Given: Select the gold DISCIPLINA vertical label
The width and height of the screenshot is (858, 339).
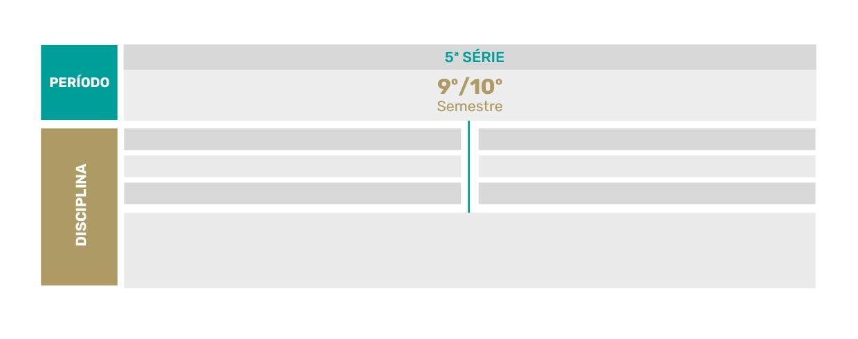Looking at the screenshot, I should (79, 206).
